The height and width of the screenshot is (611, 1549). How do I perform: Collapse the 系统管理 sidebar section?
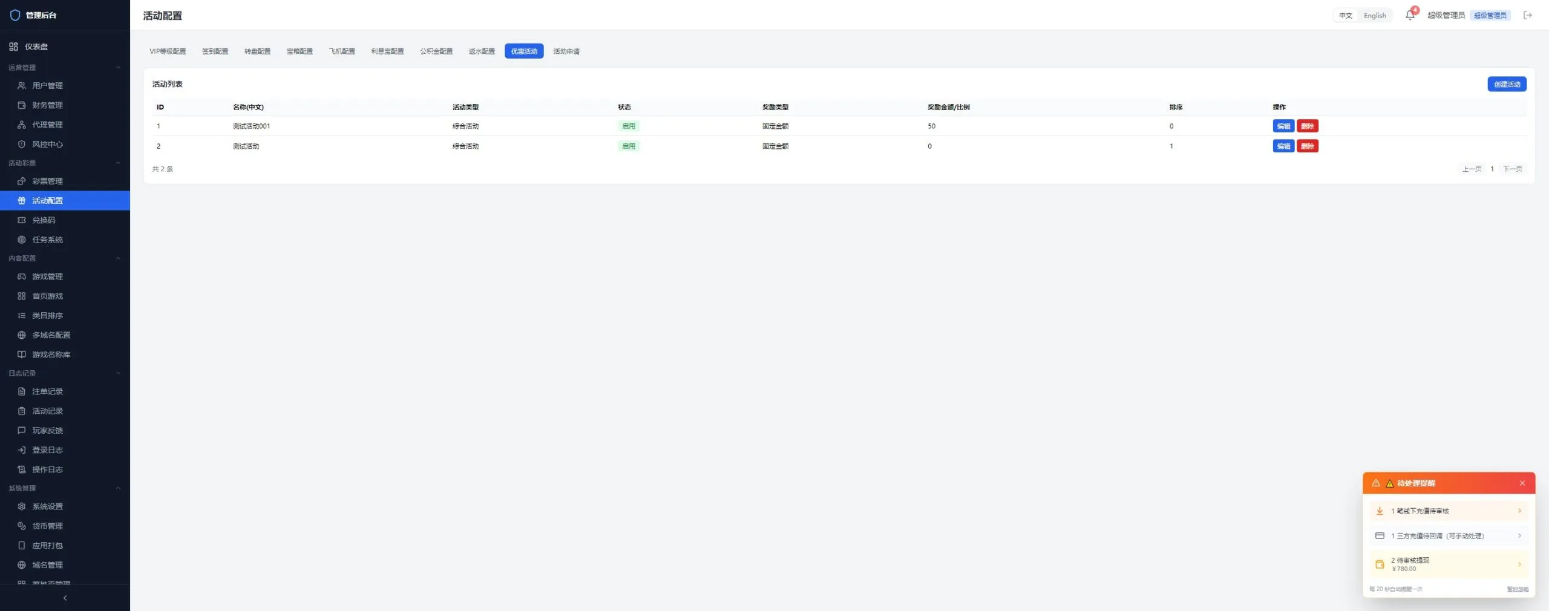coord(118,488)
